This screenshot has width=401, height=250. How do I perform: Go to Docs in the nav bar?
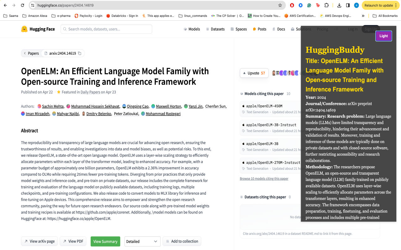(279, 29)
